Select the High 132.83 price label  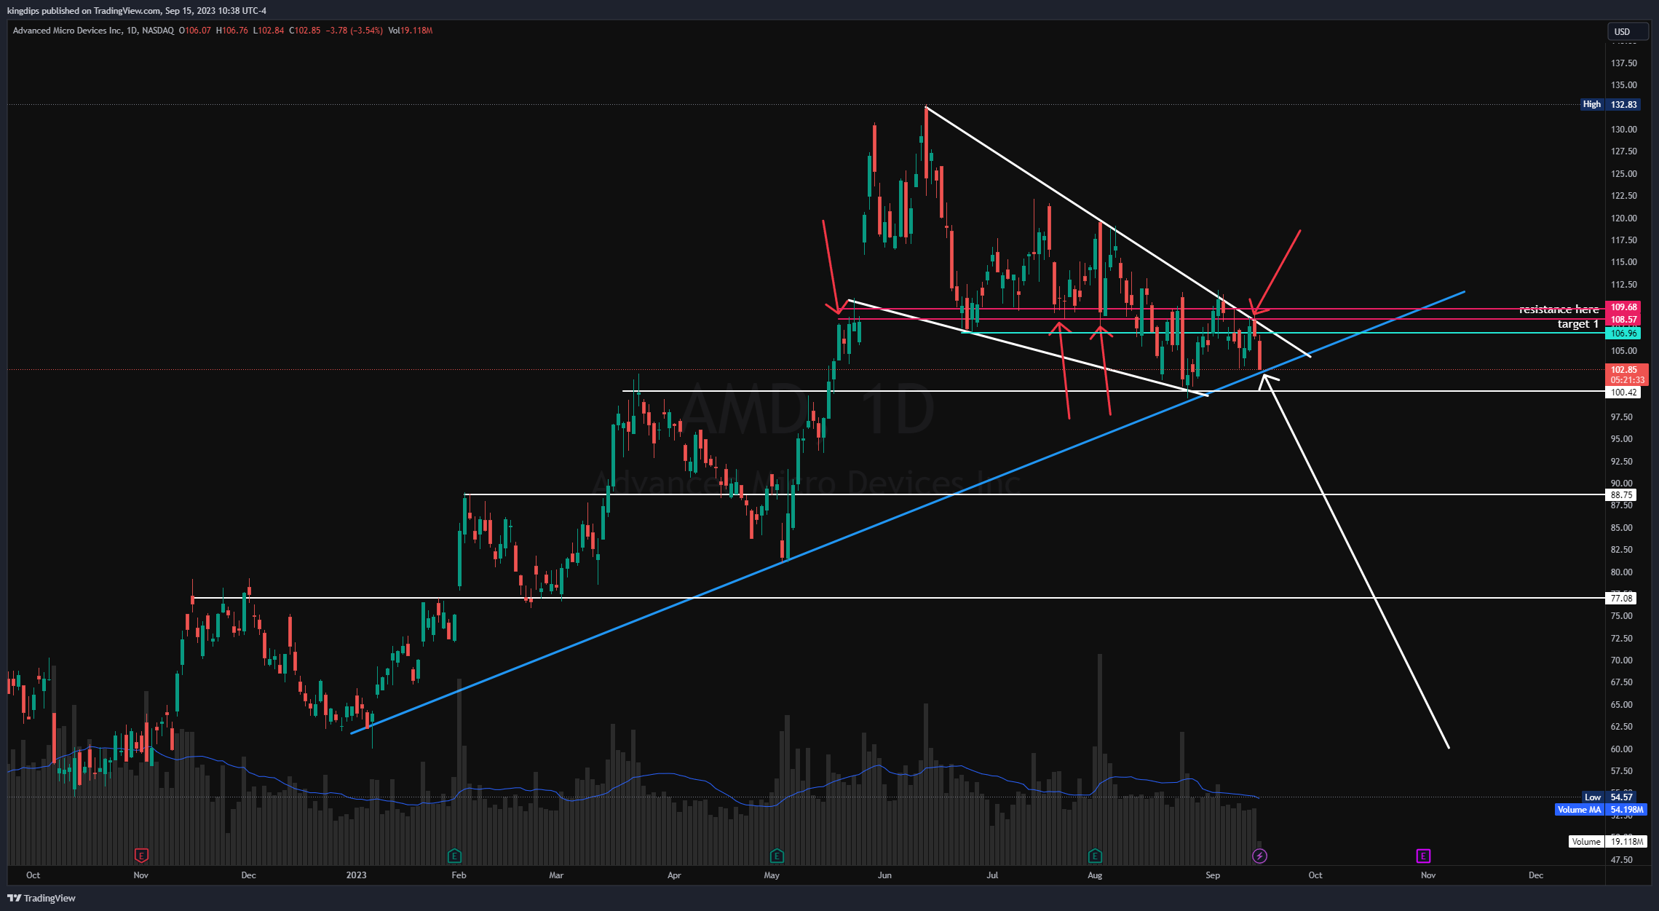pyautogui.click(x=1611, y=105)
